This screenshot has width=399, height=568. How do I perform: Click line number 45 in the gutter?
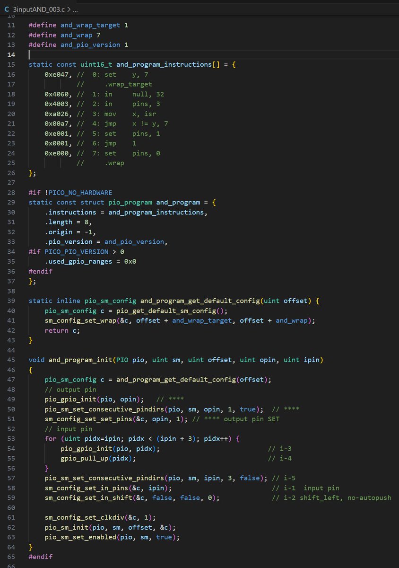(x=11, y=360)
